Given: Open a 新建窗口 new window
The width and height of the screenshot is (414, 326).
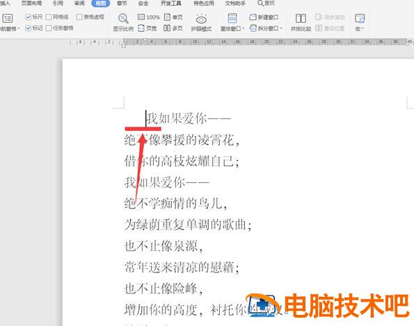Looking at the screenshot, I should pos(264,17).
